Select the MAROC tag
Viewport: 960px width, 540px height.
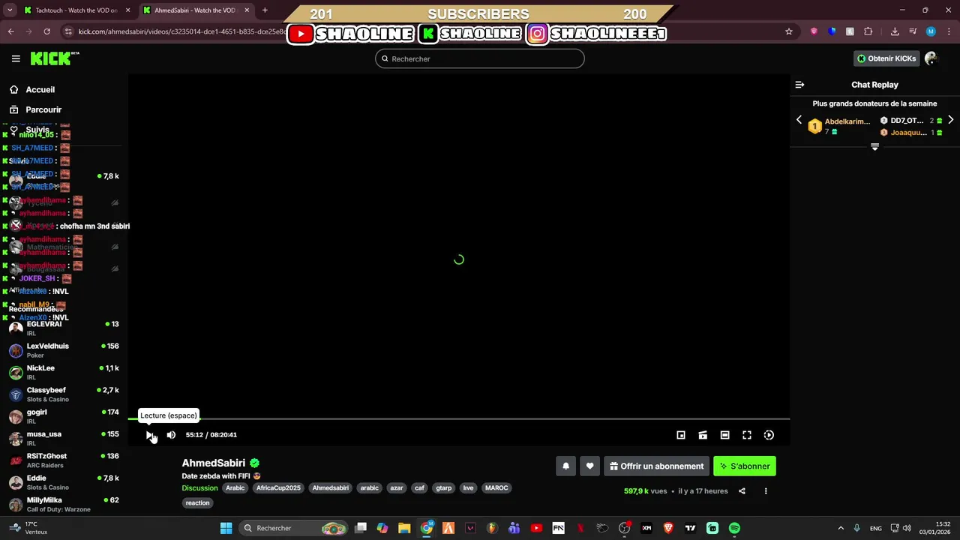coord(496,487)
